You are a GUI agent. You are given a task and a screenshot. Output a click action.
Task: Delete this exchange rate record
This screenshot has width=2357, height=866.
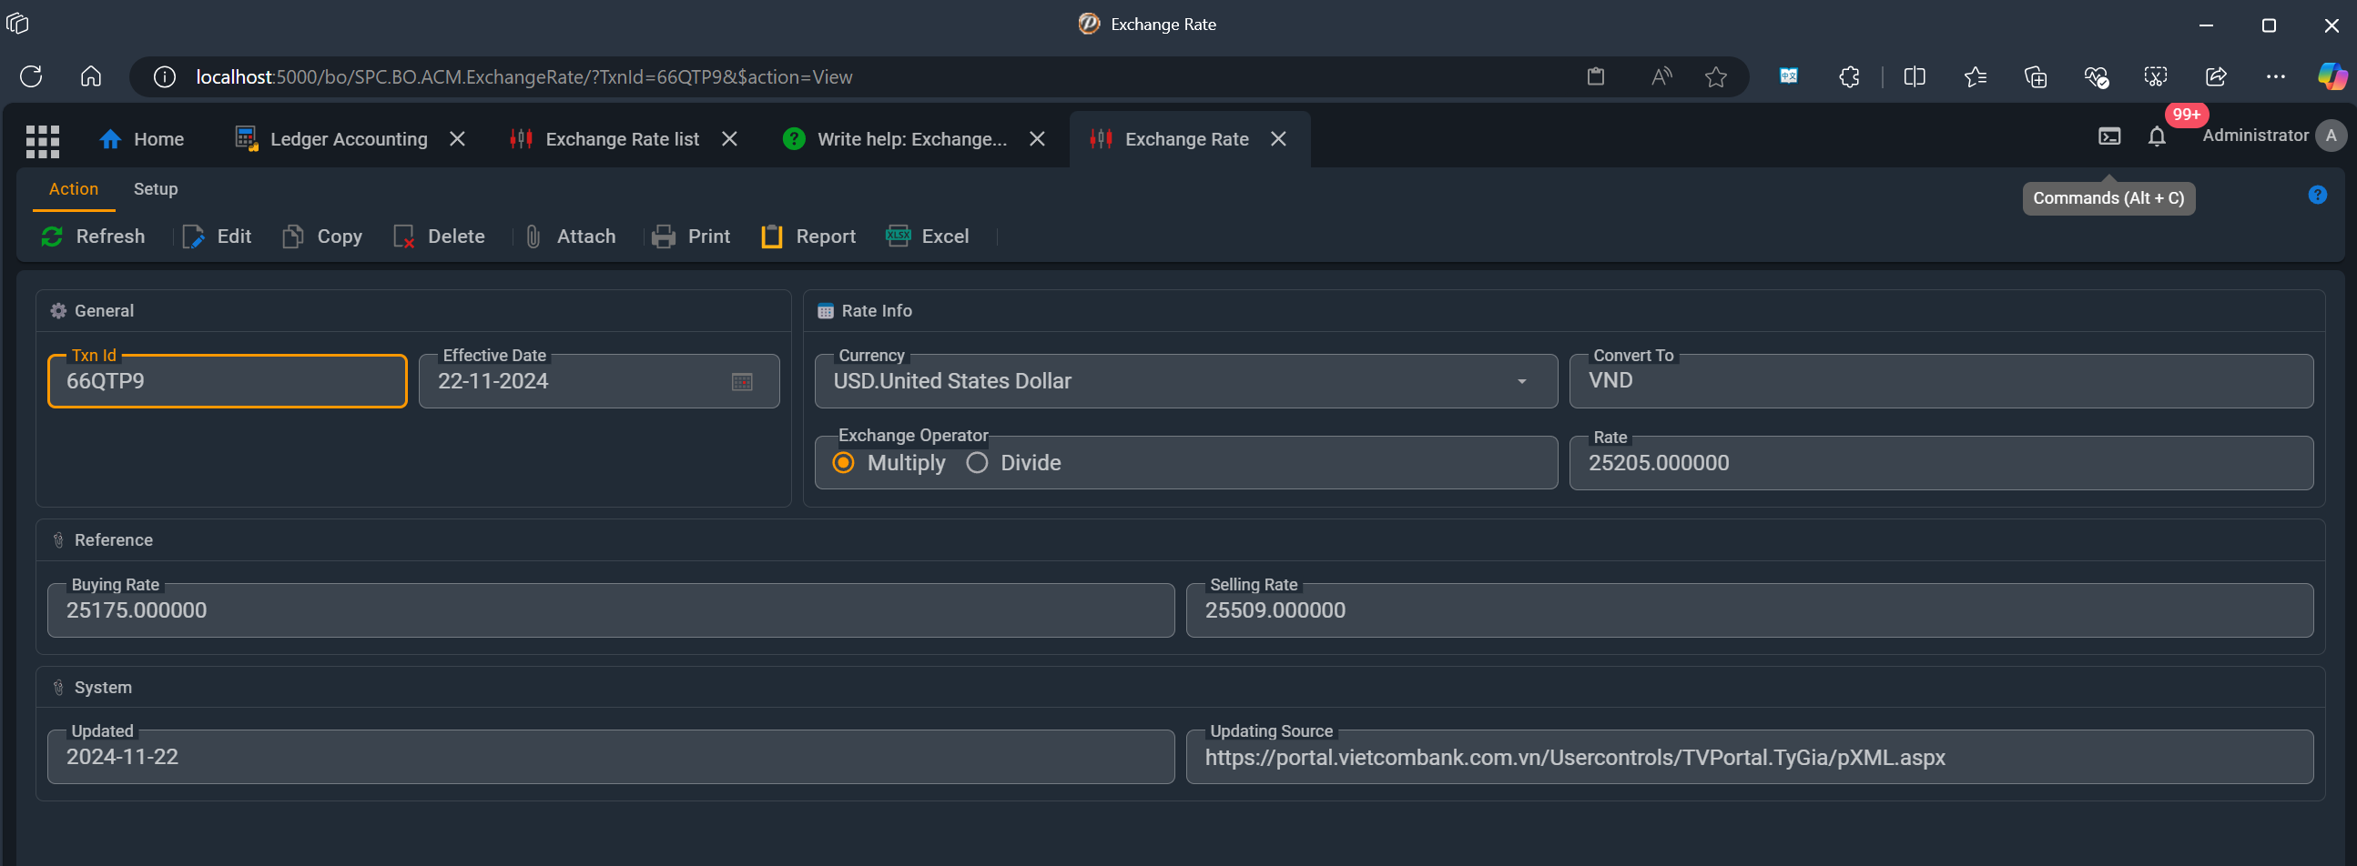[x=439, y=237]
